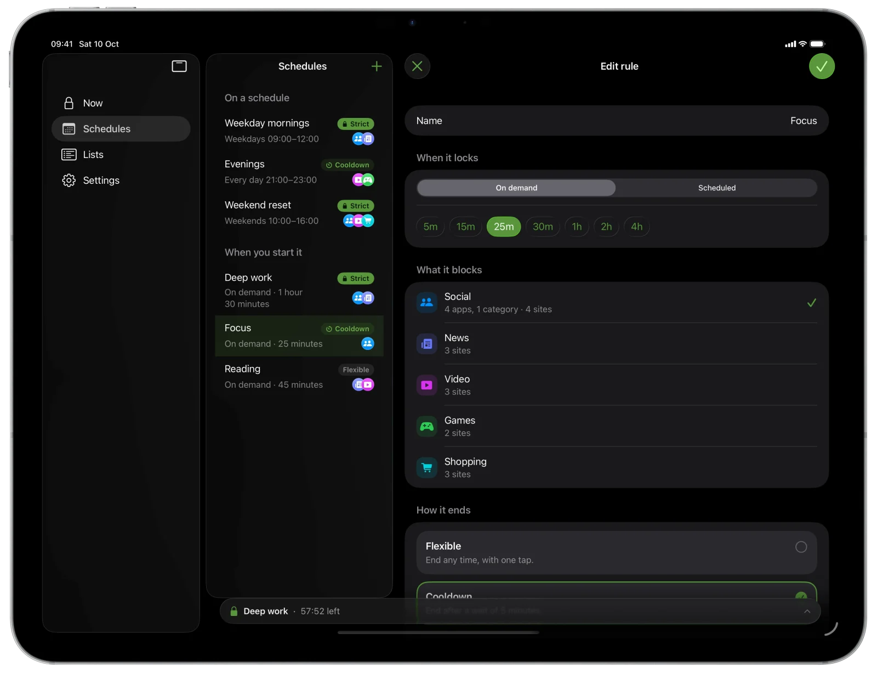Viewport: 877px width, 673px height.
Task: Expand the Deep work session bar chevron
Action: (x=807, y=611)
